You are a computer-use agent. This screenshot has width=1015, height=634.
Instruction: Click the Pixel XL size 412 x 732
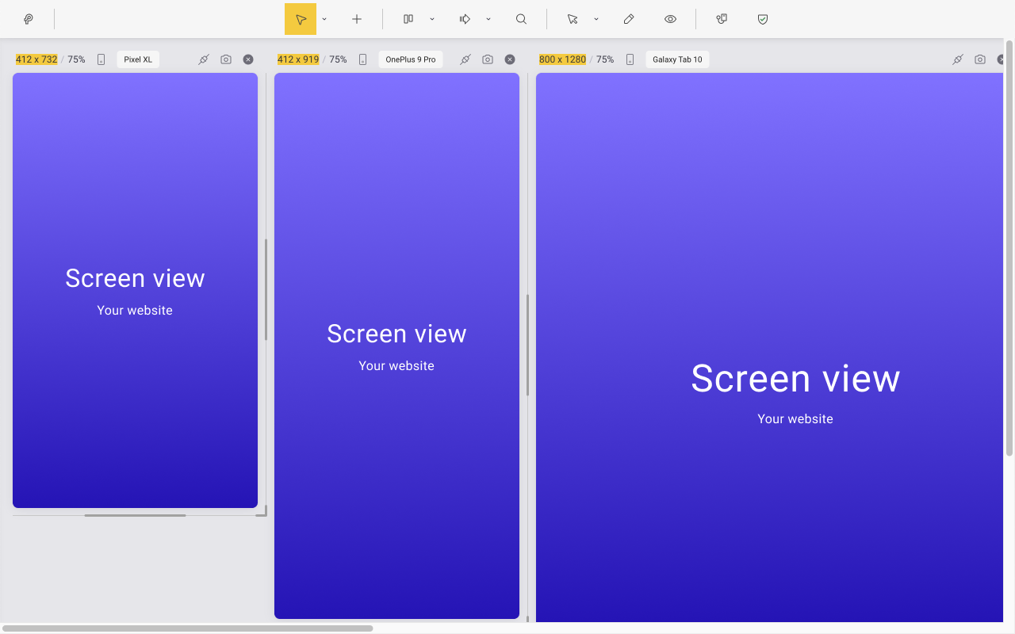[36, 59]
